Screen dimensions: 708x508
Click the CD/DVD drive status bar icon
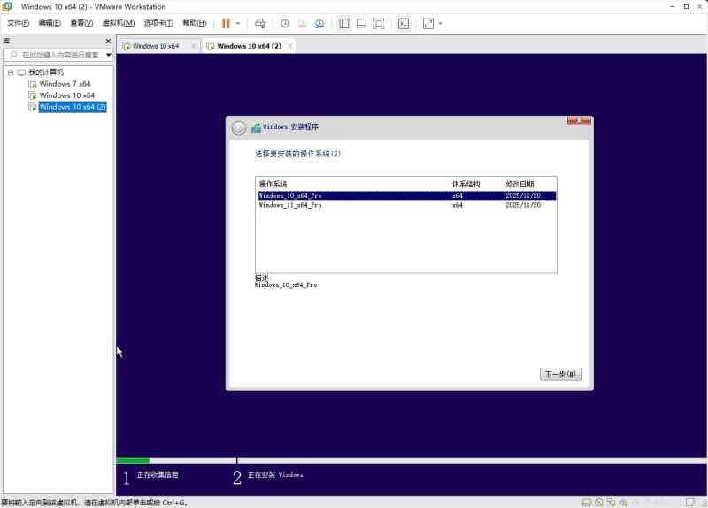[599, 502]
